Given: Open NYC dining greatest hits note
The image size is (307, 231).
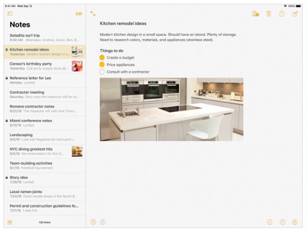Looking at the screenshot, I should point(45,151).
